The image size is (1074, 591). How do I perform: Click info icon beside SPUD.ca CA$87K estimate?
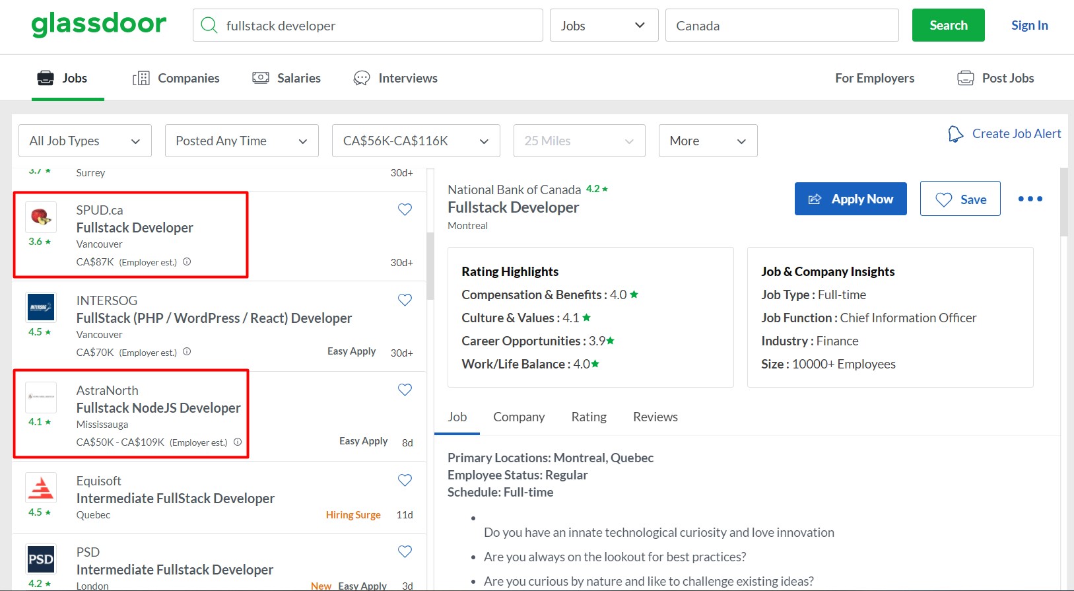[x=187, y=261]
